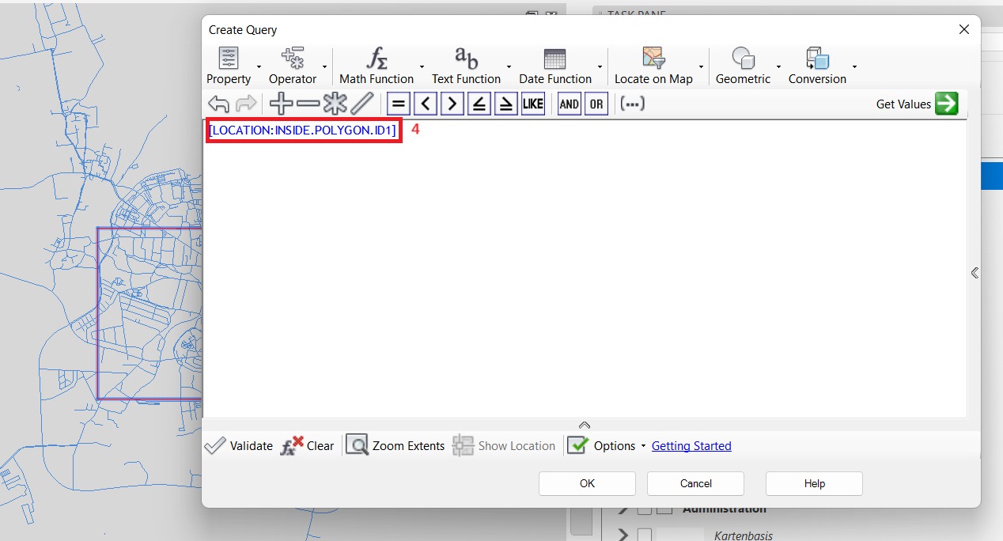Open the Locate on Map dropdown arrow
Screen dimensions: 1003x541
point(702,67)
